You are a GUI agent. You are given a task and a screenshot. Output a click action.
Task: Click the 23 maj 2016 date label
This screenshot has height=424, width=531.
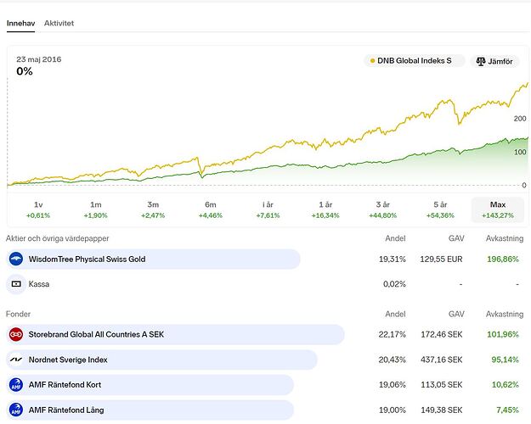tap(39, 59)
